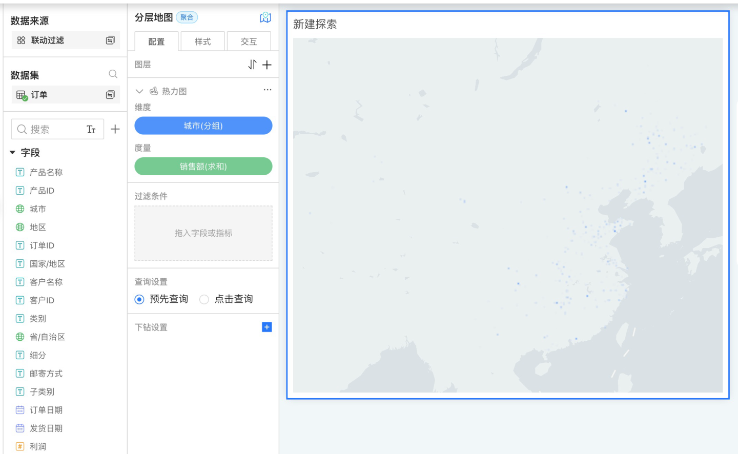
Task: Switch to the 交互 tab
Action: [x=249, y=42]
